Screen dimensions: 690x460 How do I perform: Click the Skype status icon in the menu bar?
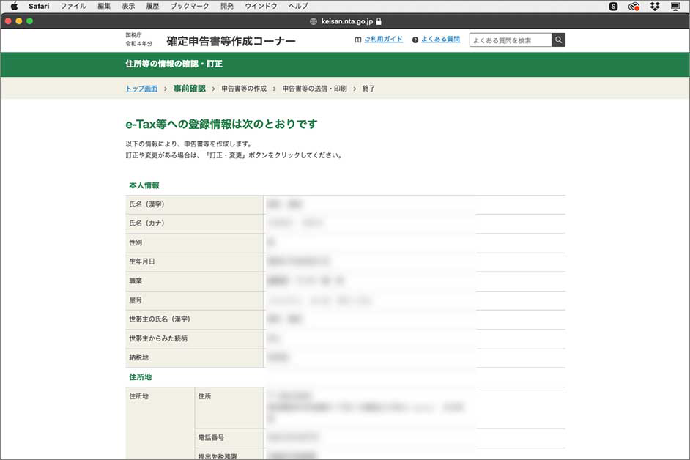coord(613,7)
